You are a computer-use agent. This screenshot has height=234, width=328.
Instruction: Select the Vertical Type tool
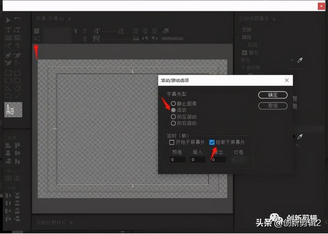17,30
